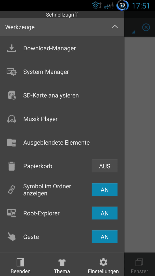The width and height of the screenshot is (155, 276).
Task: Switch off Root-Explorer AN toggle
Action: [x=105, y=213]
